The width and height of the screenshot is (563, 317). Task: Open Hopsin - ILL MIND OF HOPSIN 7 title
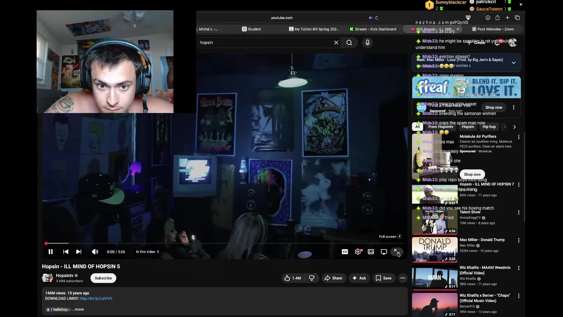pos(486,184)
